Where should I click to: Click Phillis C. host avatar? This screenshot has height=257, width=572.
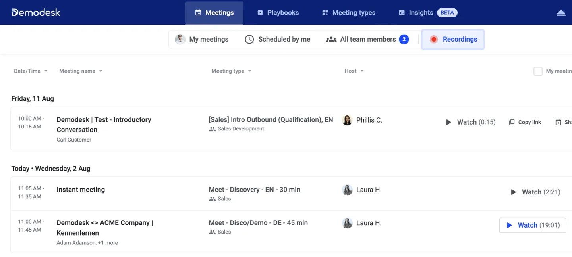[x=347, y=120]
